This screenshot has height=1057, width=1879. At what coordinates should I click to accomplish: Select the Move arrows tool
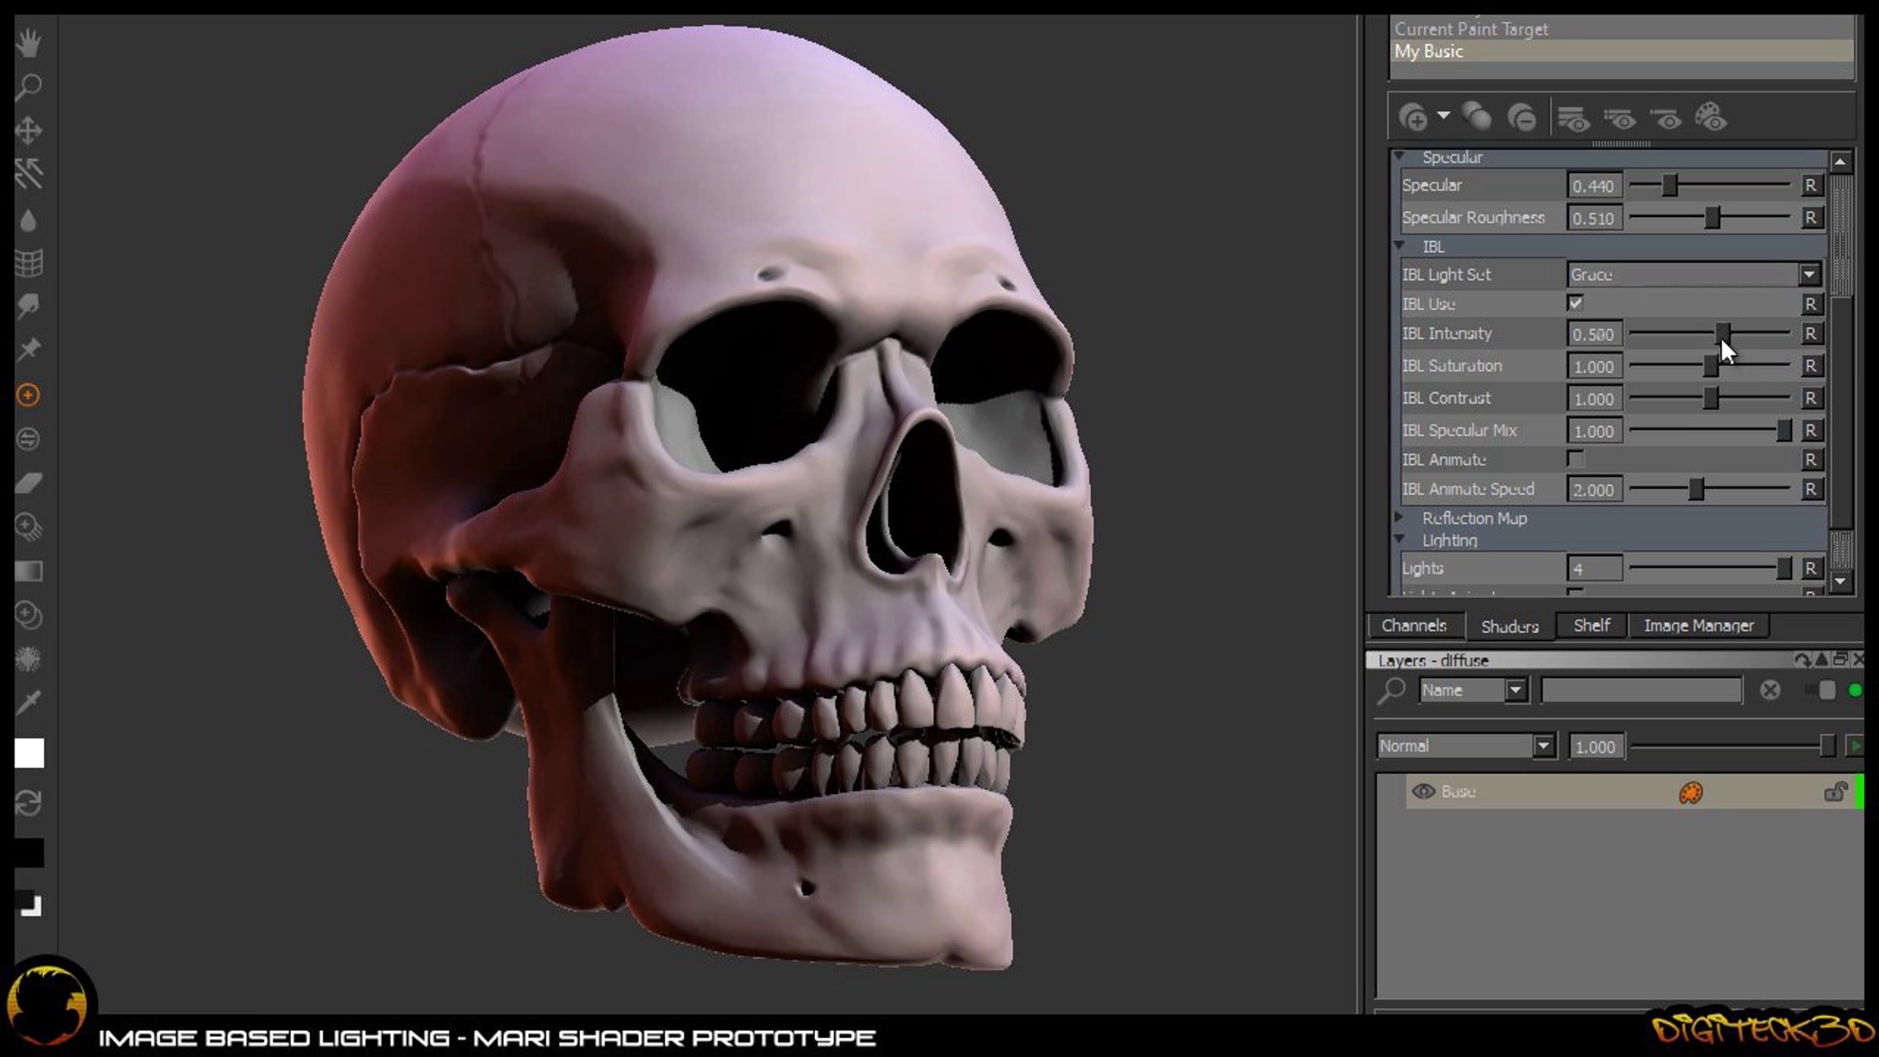29,130
